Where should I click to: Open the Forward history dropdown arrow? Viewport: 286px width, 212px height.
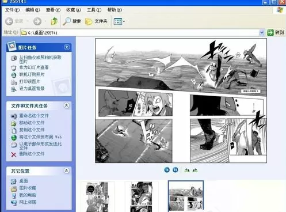point(45,21)
